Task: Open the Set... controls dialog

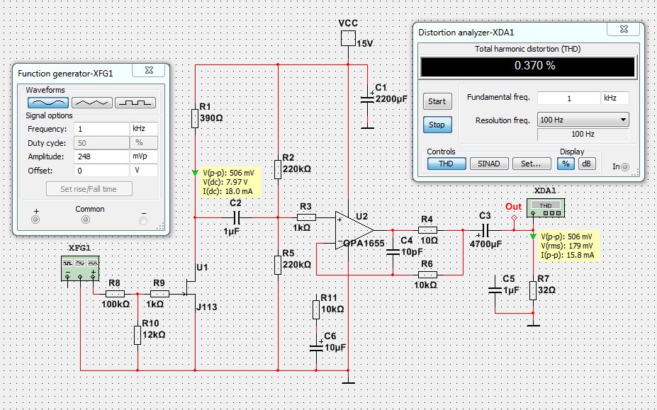Action: click(532, 164)
